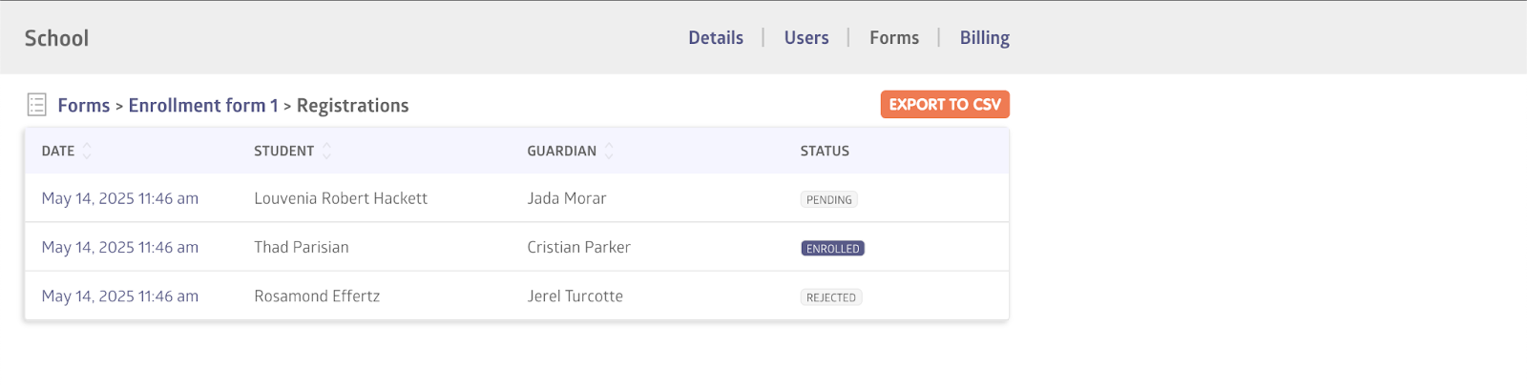Click the REJECTED status badge

pos(830,297)
